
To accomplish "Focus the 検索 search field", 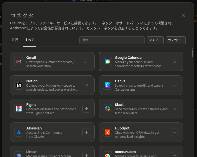I will pyautogui.click(x=112, y=40).
